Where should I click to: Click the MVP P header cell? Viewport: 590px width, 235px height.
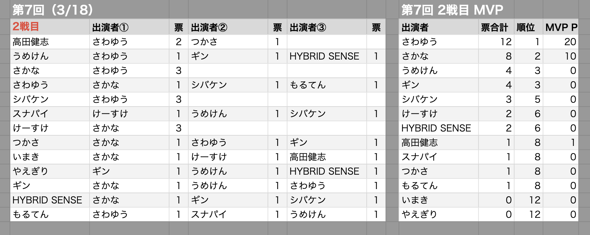pyautogui.click(x=561, y=27)
